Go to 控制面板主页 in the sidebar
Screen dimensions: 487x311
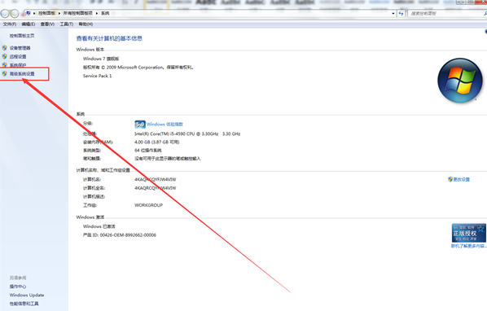point(22,36)
